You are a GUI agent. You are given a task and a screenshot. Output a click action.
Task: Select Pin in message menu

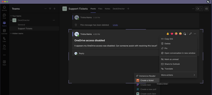point(178,48)
